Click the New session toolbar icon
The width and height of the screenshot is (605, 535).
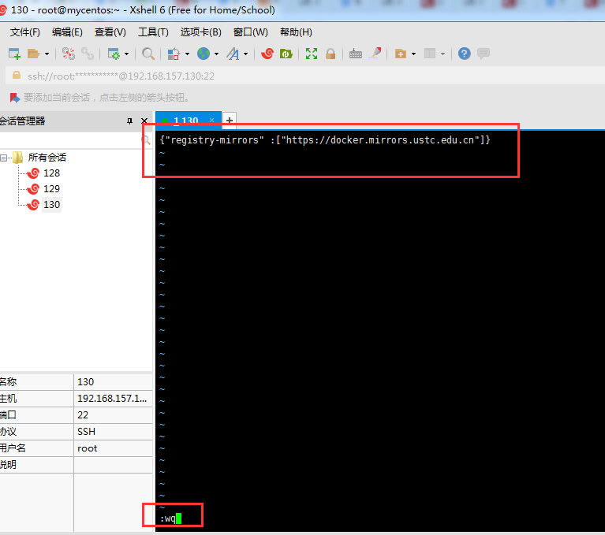click(14, 54)
